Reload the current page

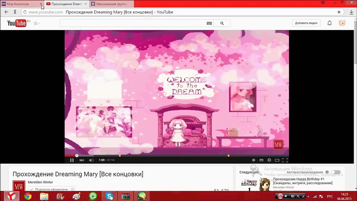[x=25, y=12]
